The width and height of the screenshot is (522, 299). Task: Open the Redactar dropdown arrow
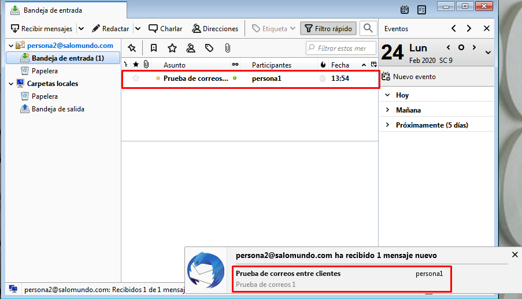[x=138, y=28]
